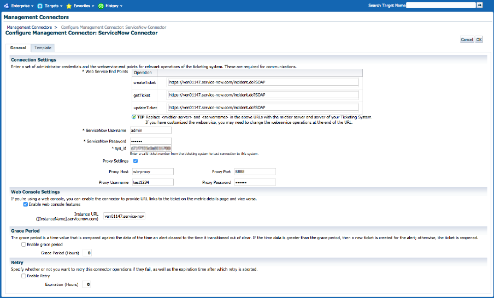Open the Enterprise dropdown menu

(x=22, y=5)
